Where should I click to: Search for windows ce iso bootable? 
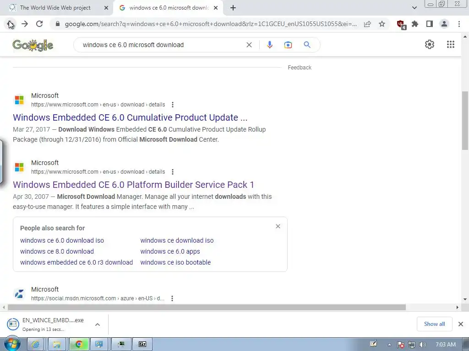[x=175, y=262]
